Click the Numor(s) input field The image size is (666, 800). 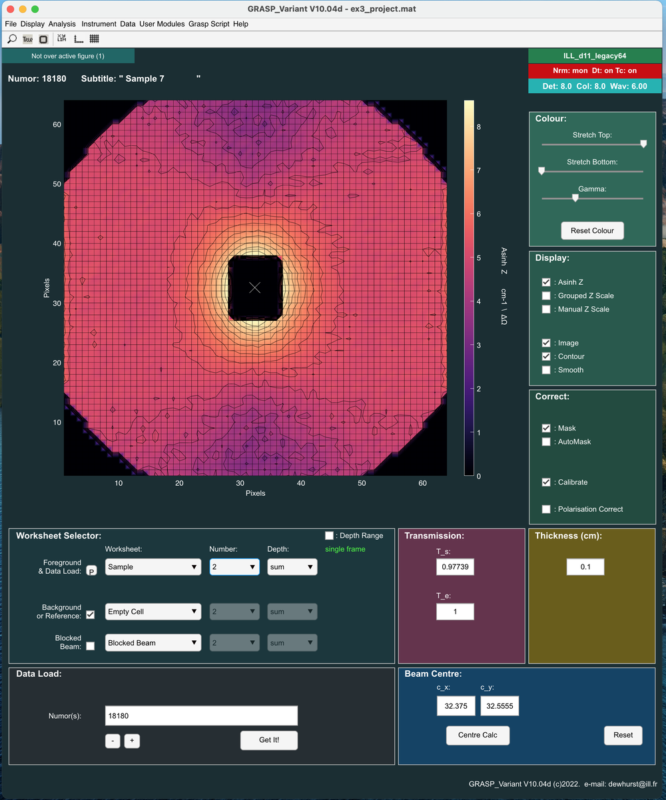tap(201, 716)
